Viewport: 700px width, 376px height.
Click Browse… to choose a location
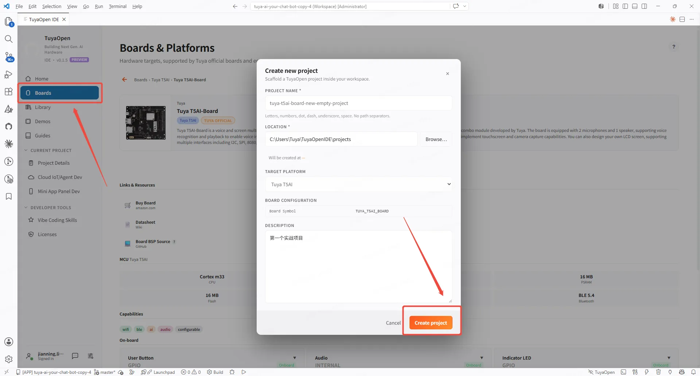coord(436,139)
